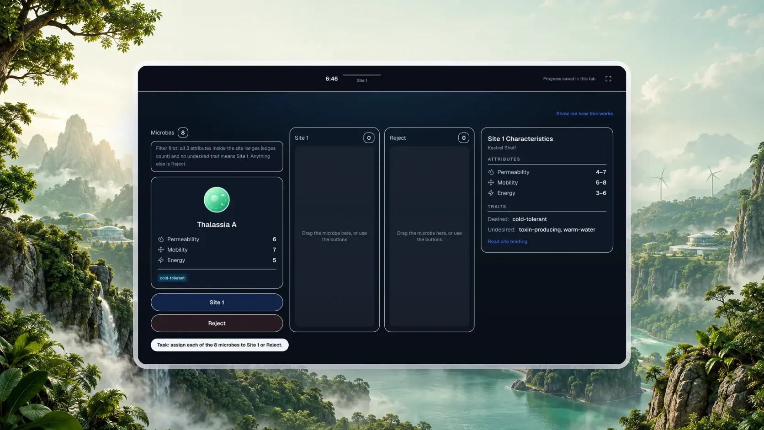Click the Site 1 column count badge

point(369,138)
